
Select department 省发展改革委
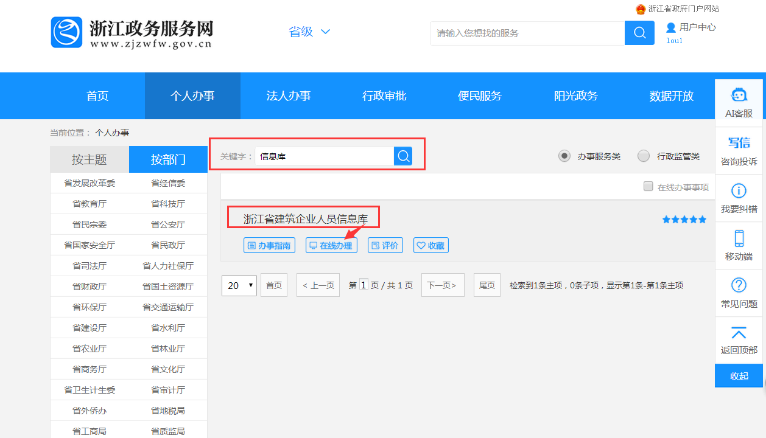coord(90,183)
